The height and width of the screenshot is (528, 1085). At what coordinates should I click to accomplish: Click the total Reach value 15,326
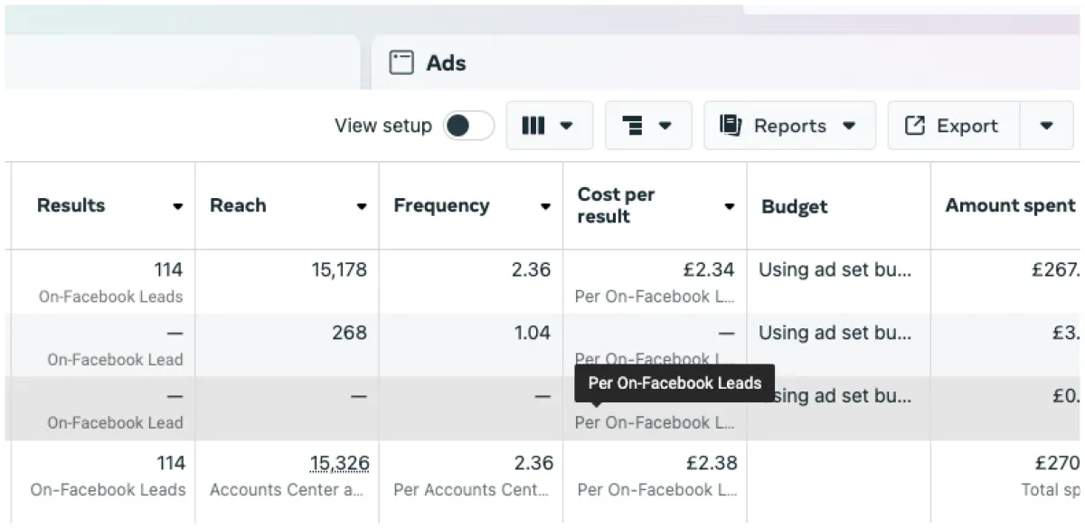pos(339,464)
